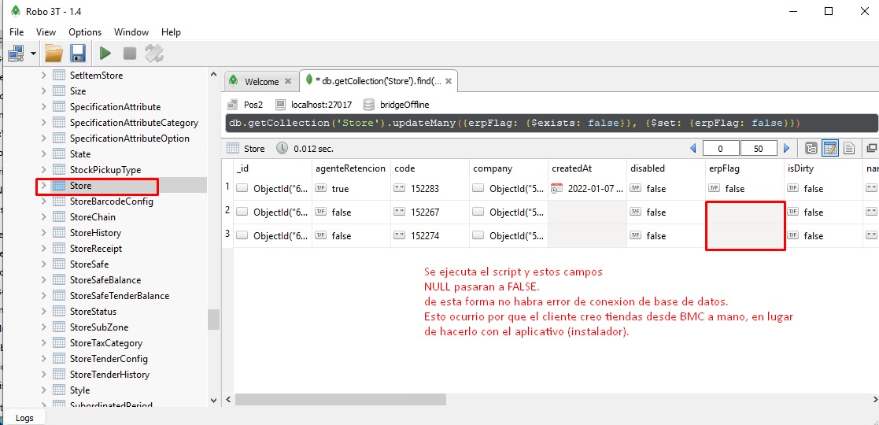Screen dimensions: 879x425
Task: Open the Options menu
Action: (85, 32)
